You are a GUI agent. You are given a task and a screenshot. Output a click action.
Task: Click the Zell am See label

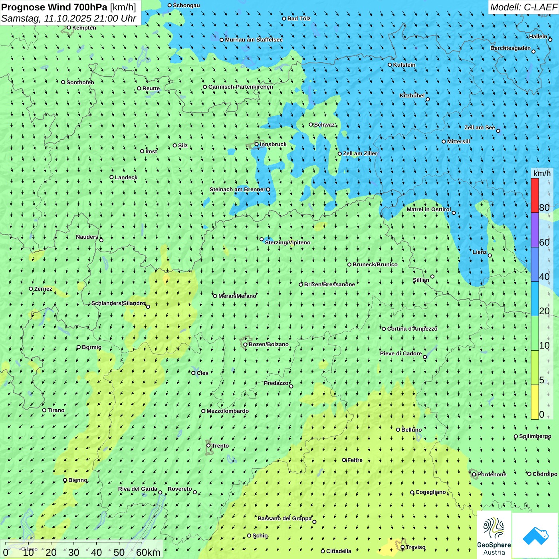coord(480,127)
